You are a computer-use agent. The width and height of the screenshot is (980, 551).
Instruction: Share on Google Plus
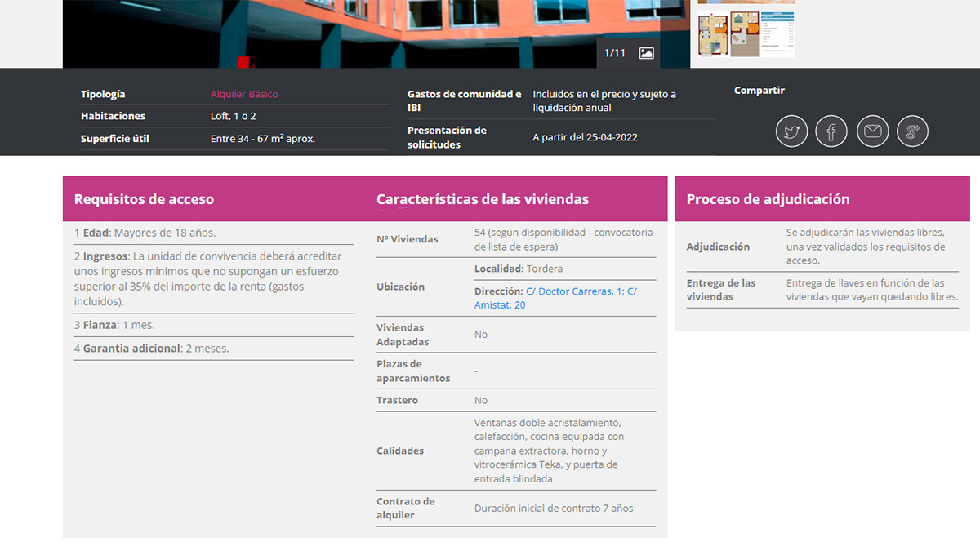(x=912, y=131)
